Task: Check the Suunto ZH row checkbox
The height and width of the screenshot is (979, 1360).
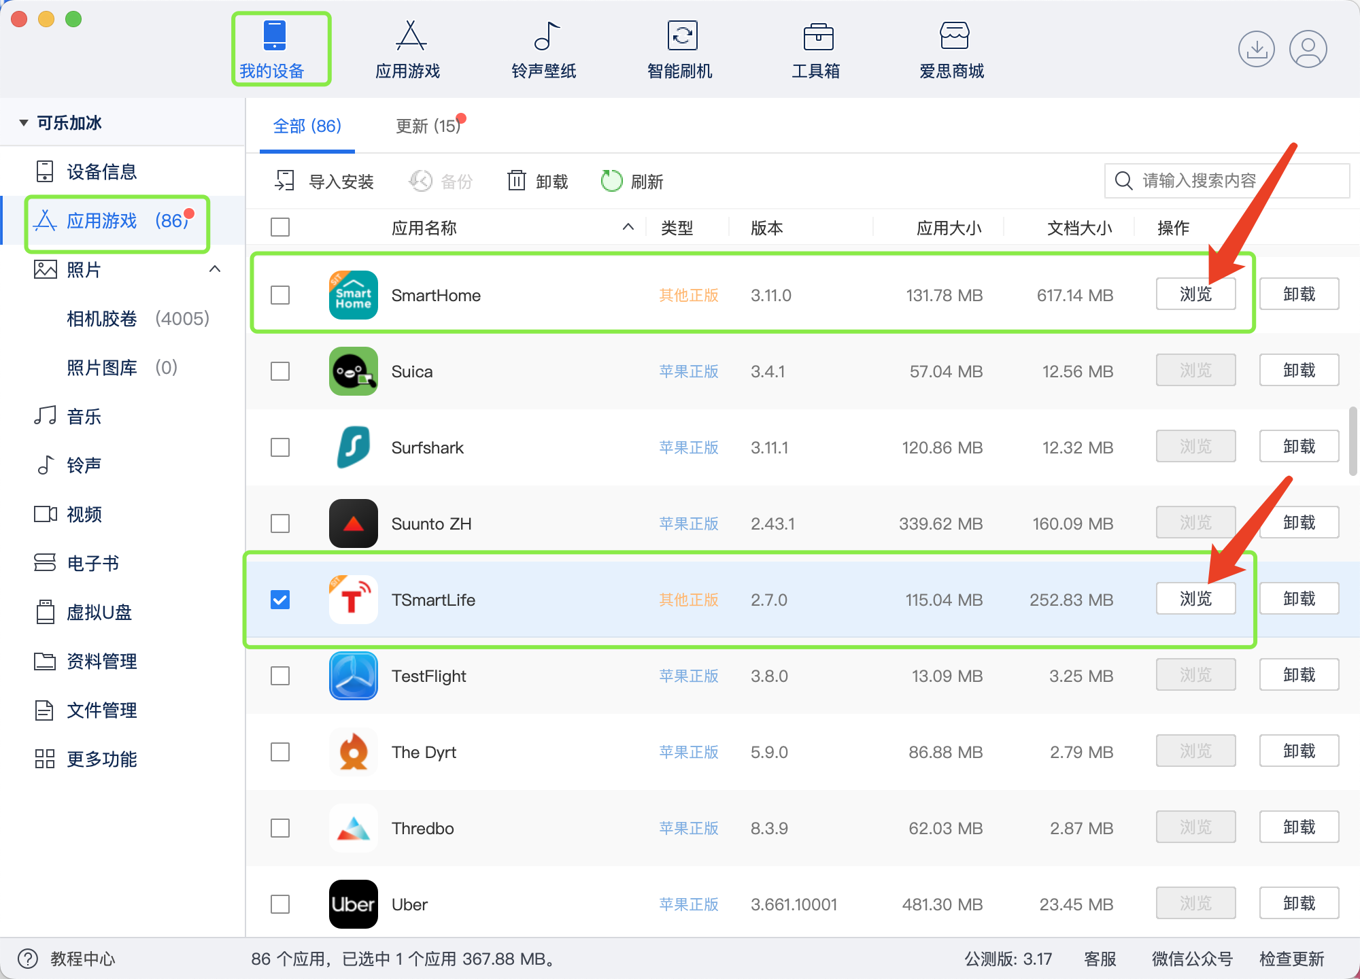Action: click(x=280, y=523)
